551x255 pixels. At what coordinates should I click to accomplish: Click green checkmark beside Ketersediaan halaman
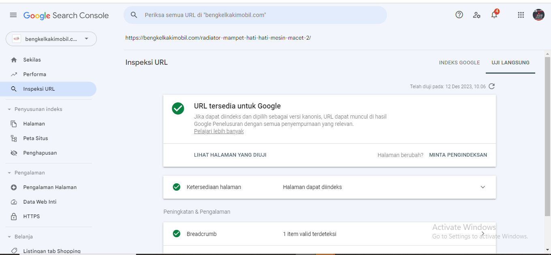[x=177, y=187]
